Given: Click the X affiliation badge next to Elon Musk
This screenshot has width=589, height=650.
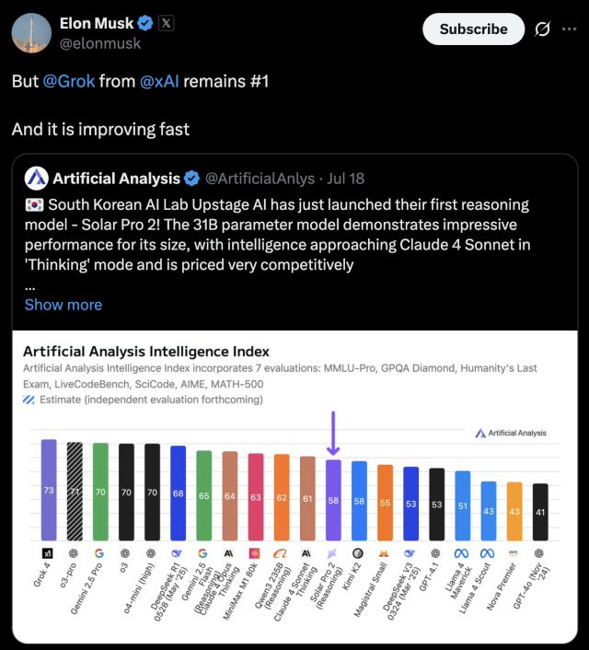Looking at the screenshot, I should click(166, 24).
